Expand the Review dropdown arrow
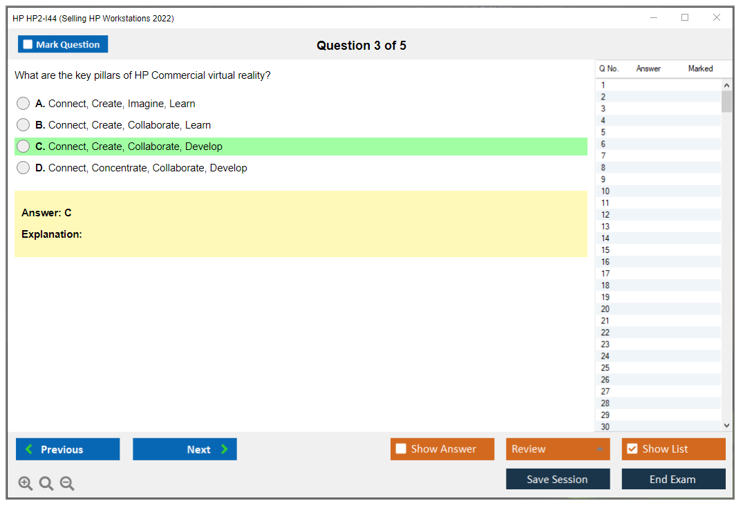The height and width of the screenshot is (508, 743). click(599, 449)
